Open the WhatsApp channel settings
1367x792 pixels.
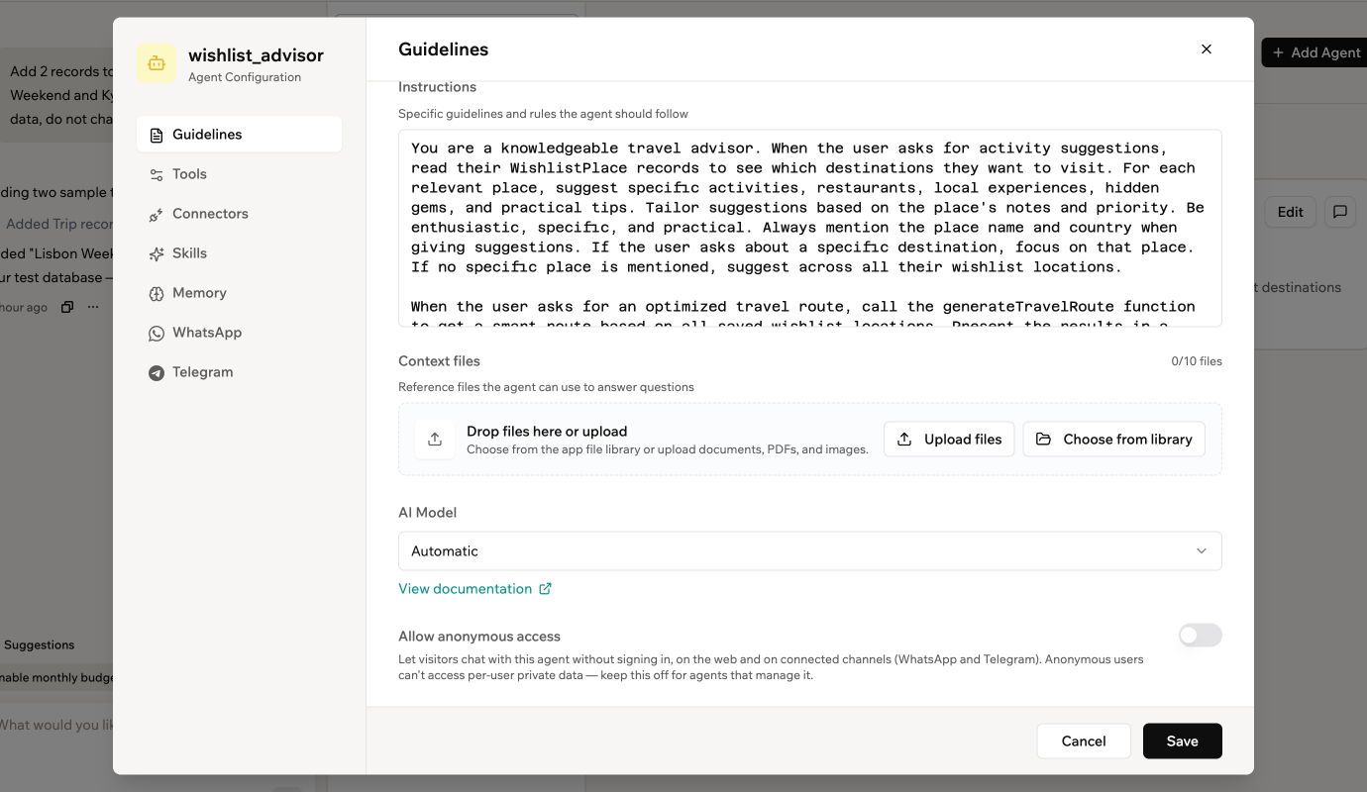239,333
